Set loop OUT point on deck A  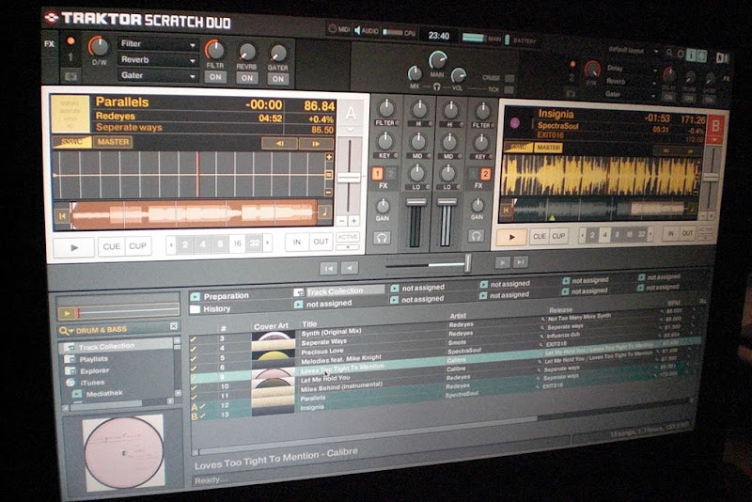point(321,242)
